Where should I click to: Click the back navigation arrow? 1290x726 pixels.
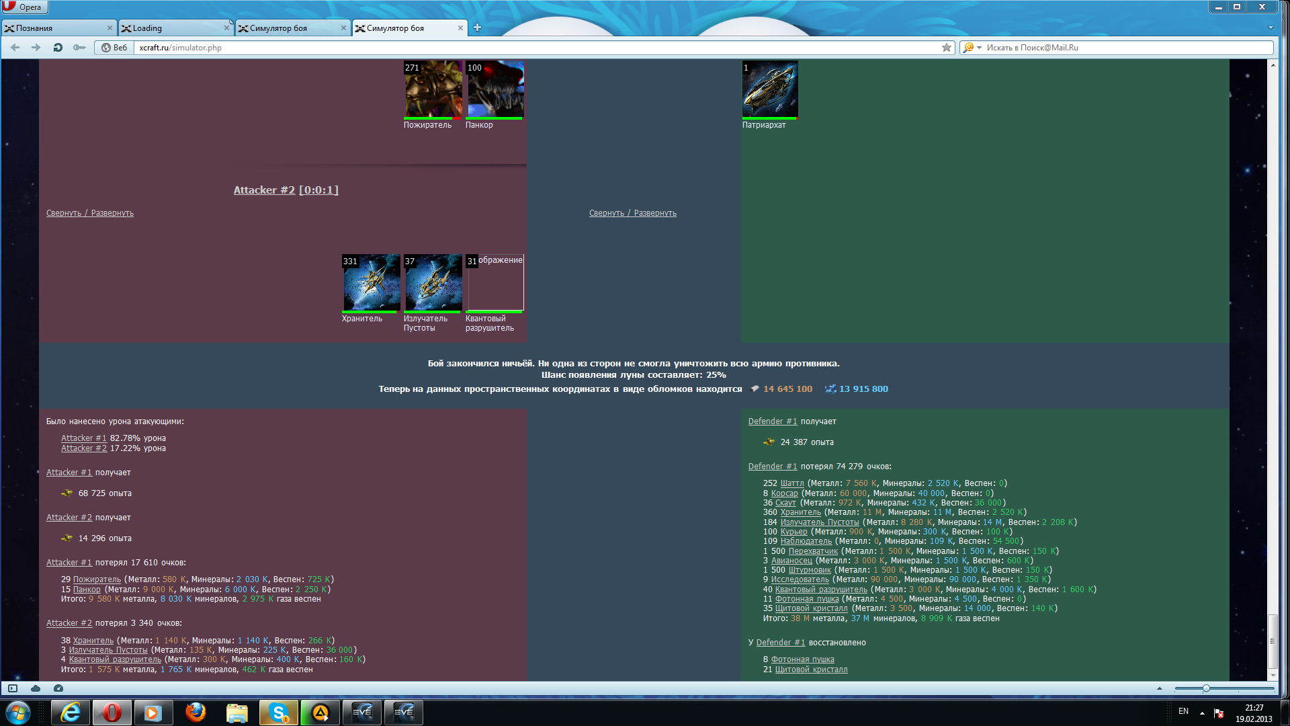point(15,48)
